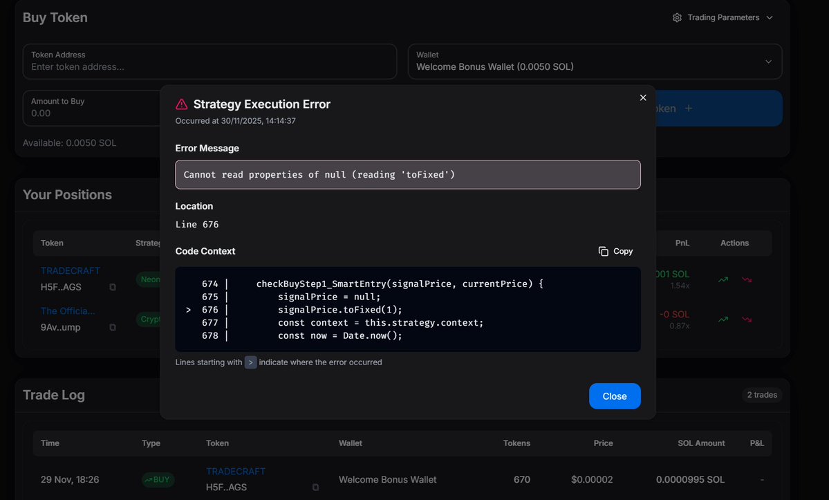Image resolution: width=829 pixels, height=500 pixels.
Task: Click the Price column header in Trade Log
Action: click(603, 443)
